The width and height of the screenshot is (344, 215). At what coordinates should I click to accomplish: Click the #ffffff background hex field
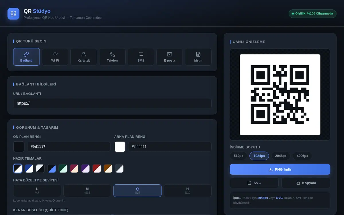170,146
